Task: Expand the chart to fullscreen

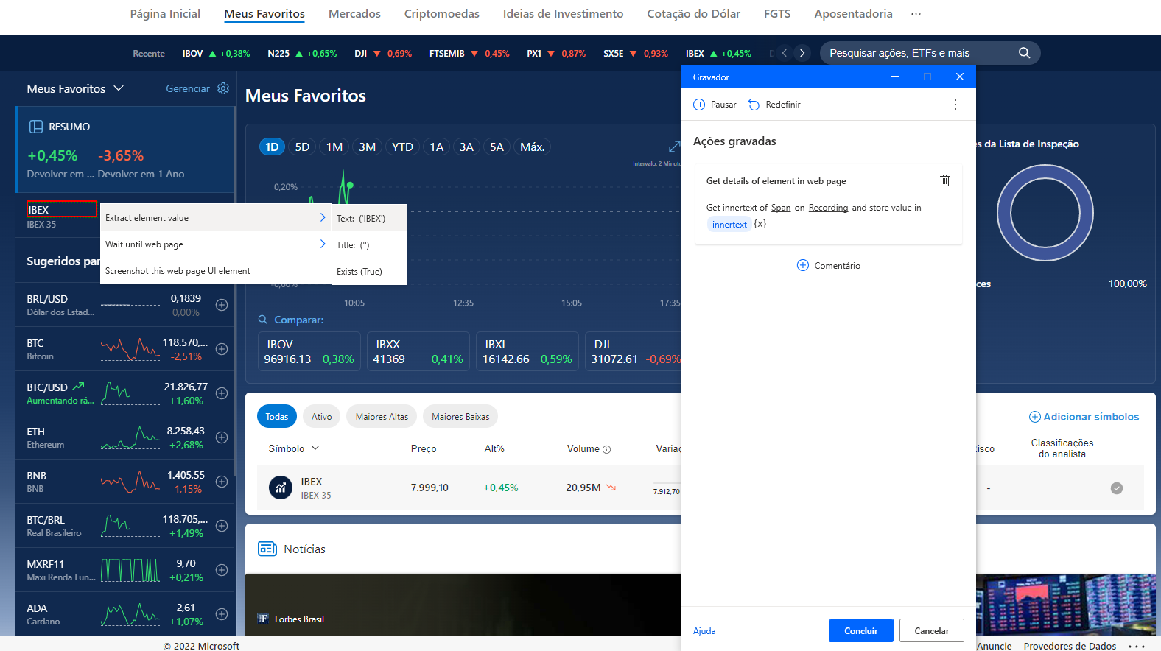Action: (x=674, y=147)
